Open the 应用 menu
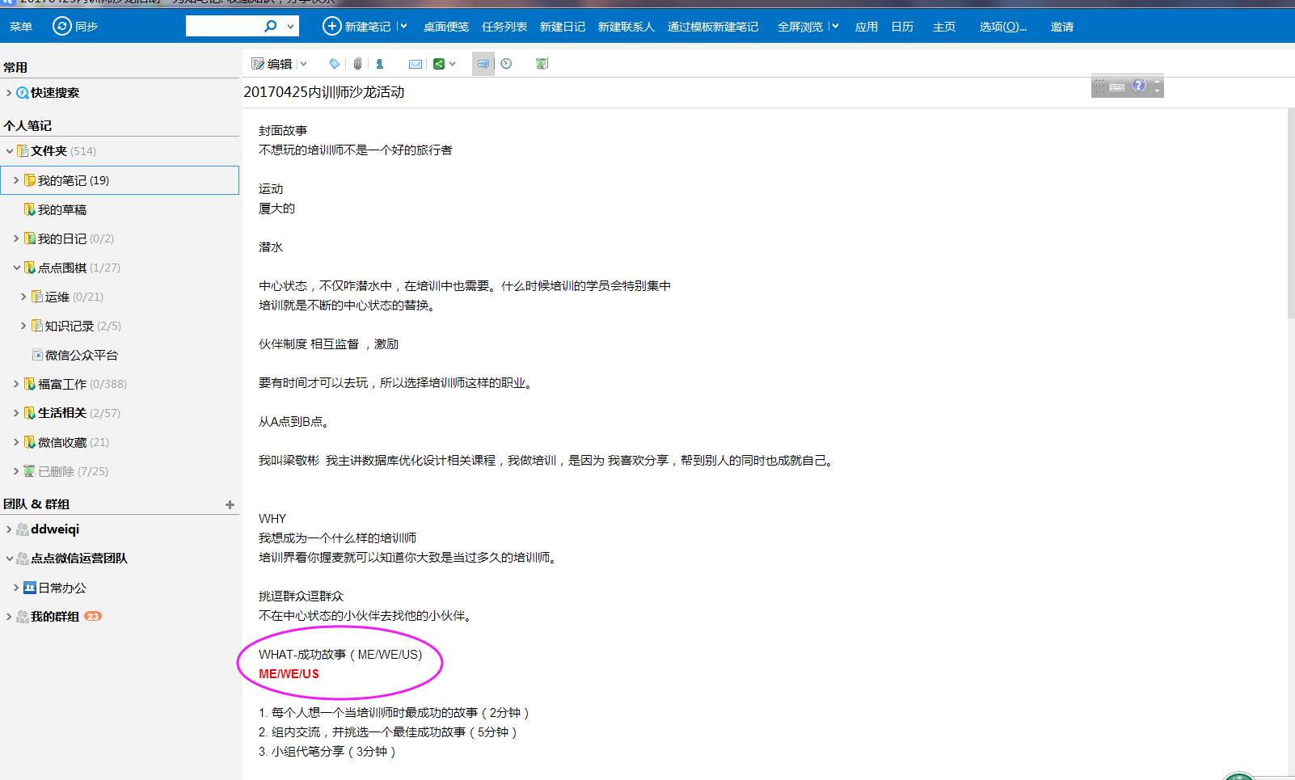The width and height of the screenshot is (1295, 780). [x=867, y=27]
